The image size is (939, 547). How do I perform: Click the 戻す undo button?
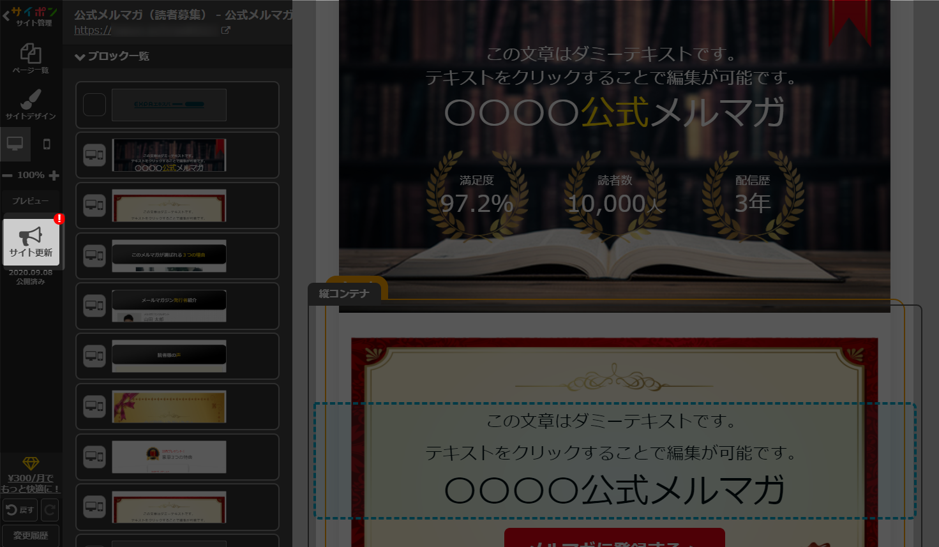coord(20,510)
